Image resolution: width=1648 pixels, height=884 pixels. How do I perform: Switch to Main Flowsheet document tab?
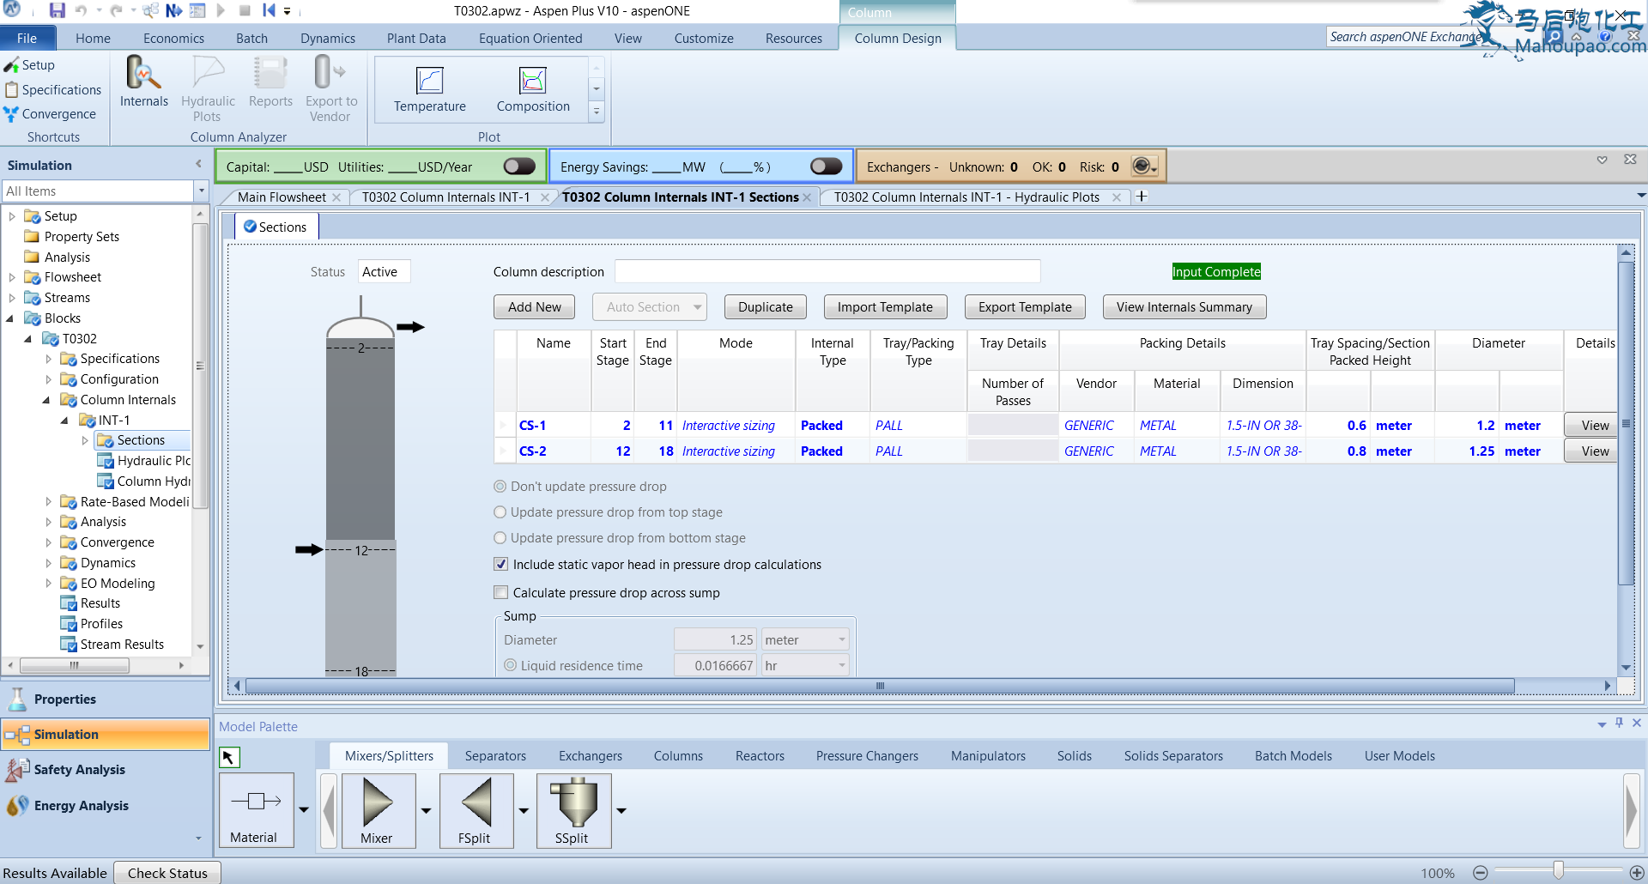282,197
